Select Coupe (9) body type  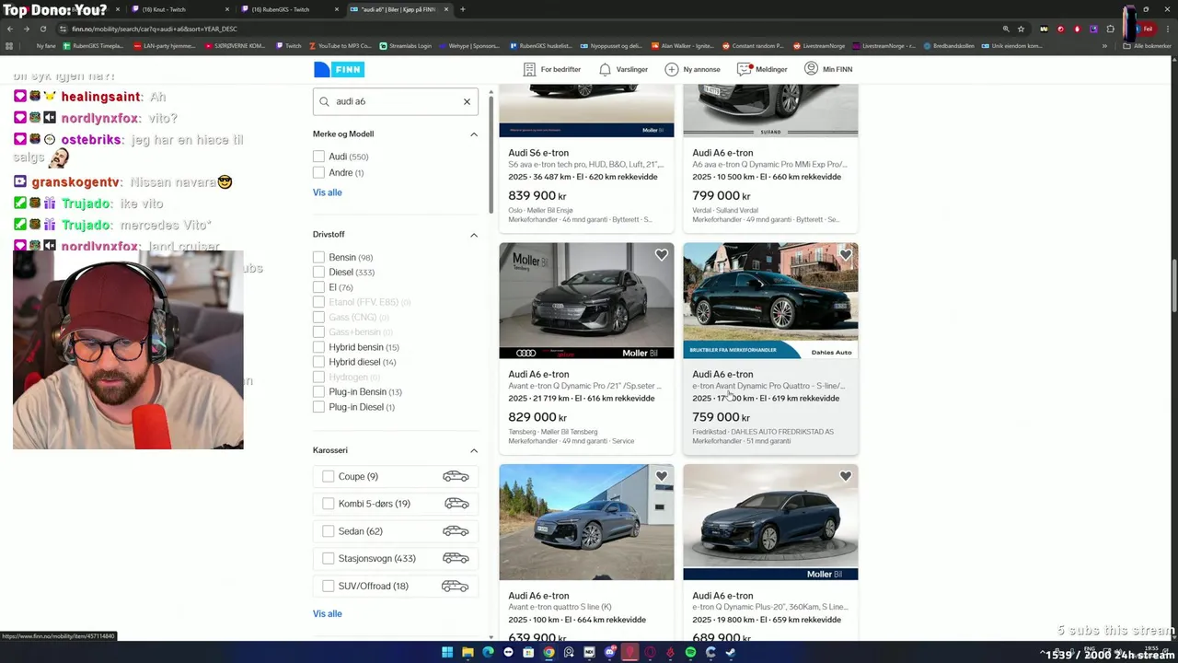click(x=329, y=476)
